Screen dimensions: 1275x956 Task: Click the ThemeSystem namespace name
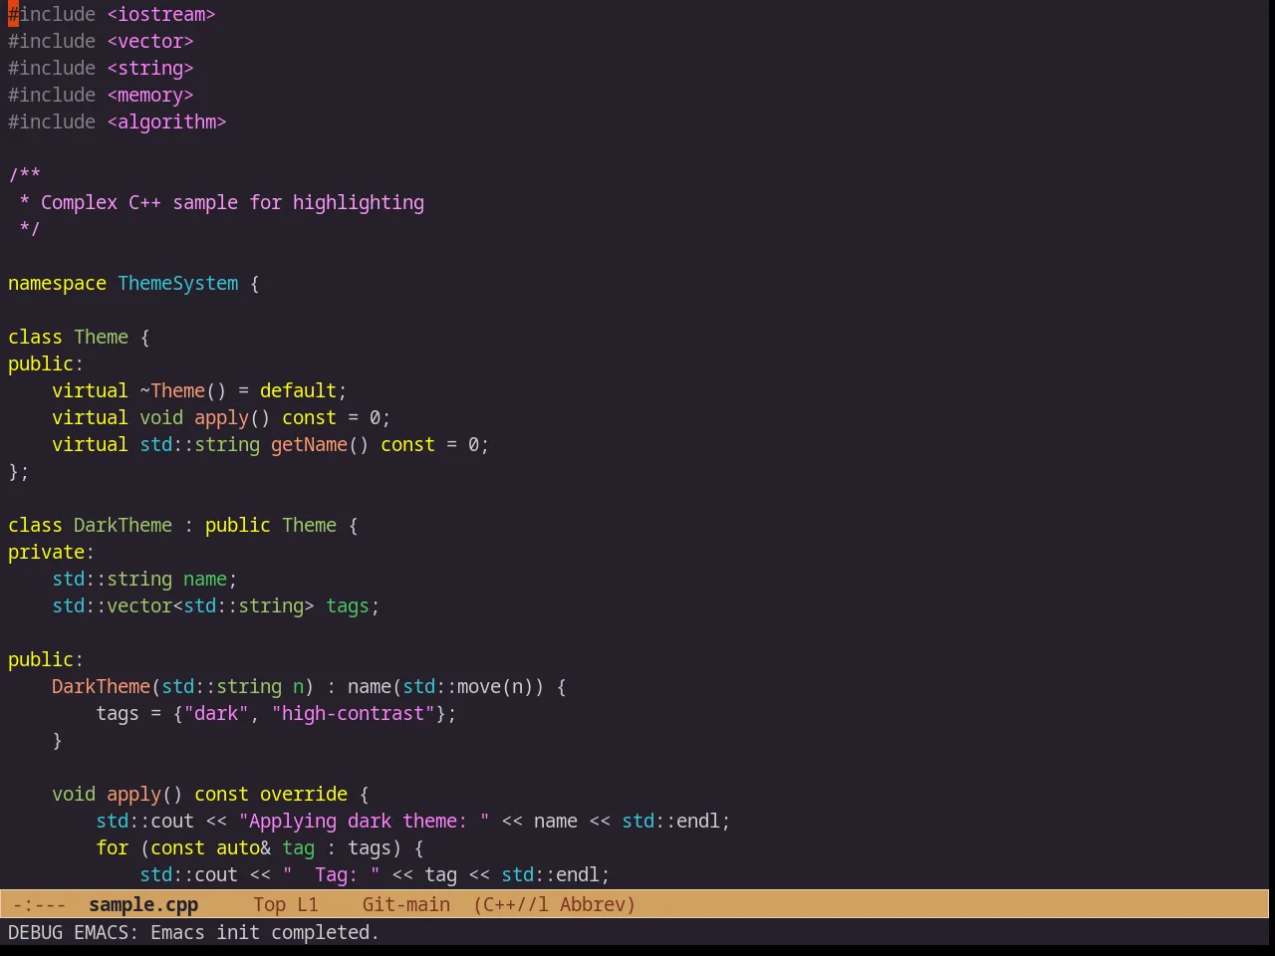click(x=178, y=283)
